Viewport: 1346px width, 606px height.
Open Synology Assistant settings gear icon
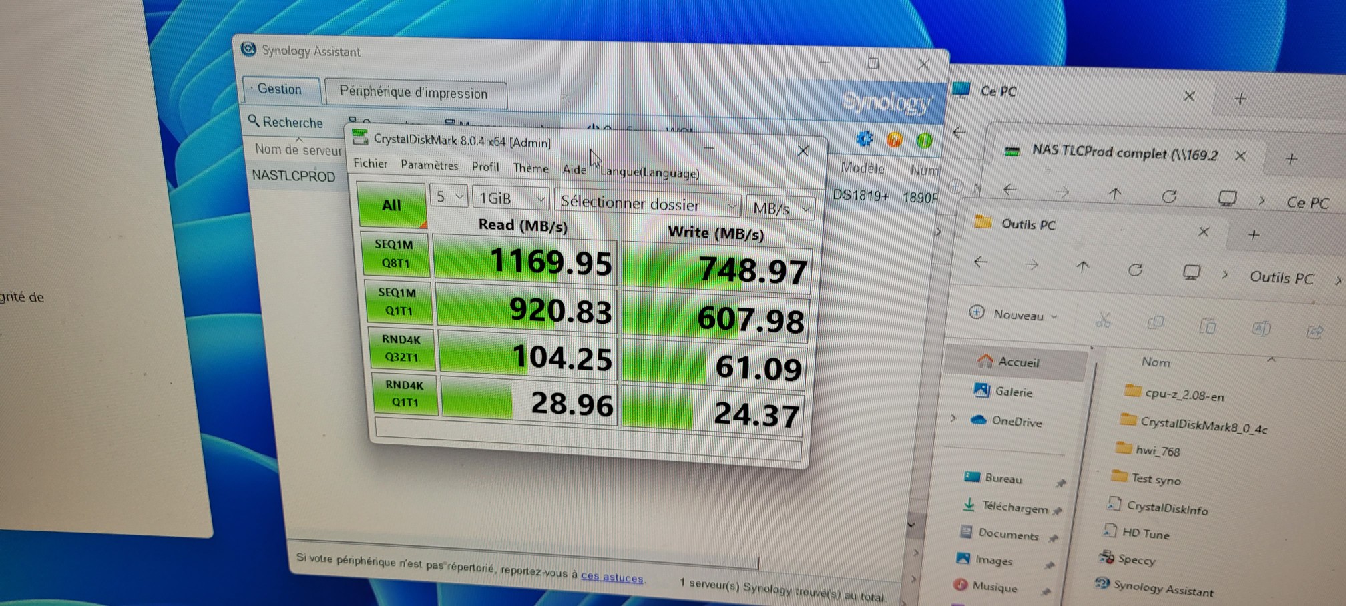(x=865, y=139)
